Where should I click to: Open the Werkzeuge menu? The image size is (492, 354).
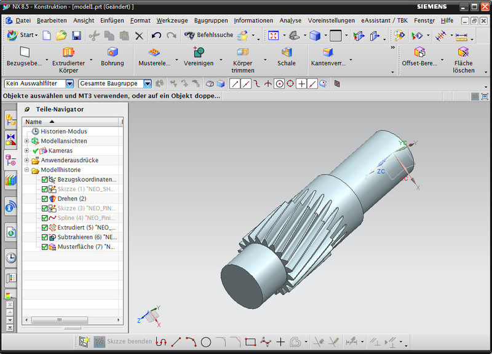(172, 20)
